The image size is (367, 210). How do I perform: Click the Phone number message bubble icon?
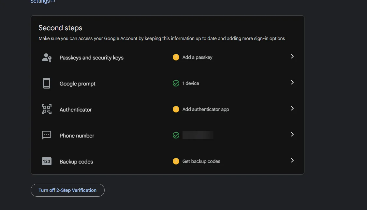pos(47,135)
